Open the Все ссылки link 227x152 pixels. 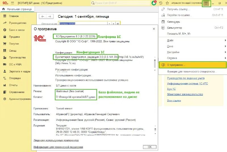coord(174,100)
